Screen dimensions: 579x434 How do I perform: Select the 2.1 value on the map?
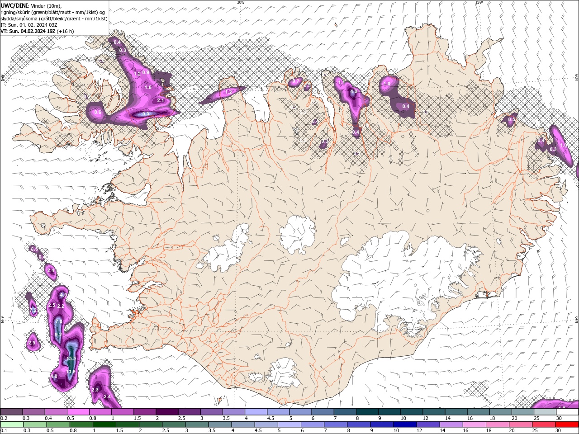(x=161, y=100)
